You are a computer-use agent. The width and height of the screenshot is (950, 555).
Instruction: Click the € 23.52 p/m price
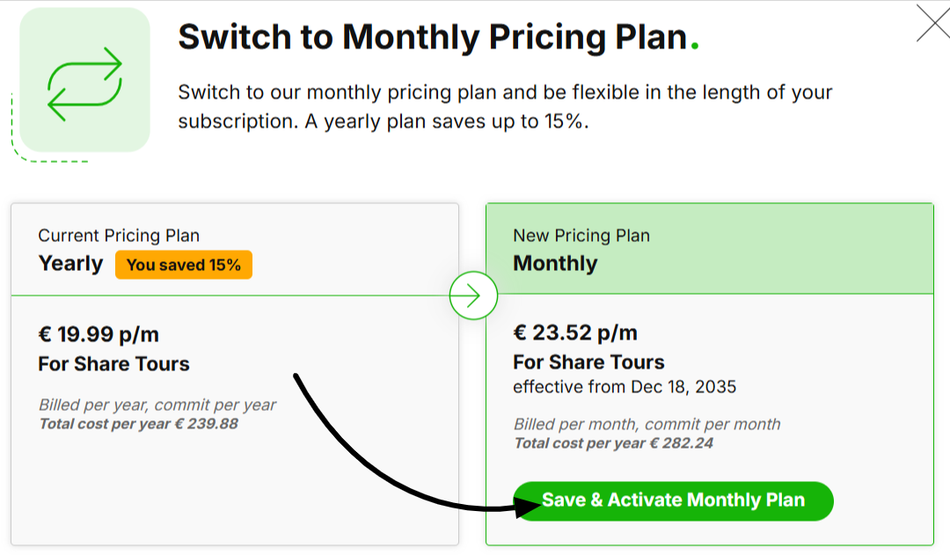575,332
